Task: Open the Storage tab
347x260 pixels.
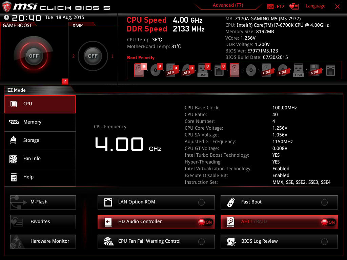Action: [40, 140]
